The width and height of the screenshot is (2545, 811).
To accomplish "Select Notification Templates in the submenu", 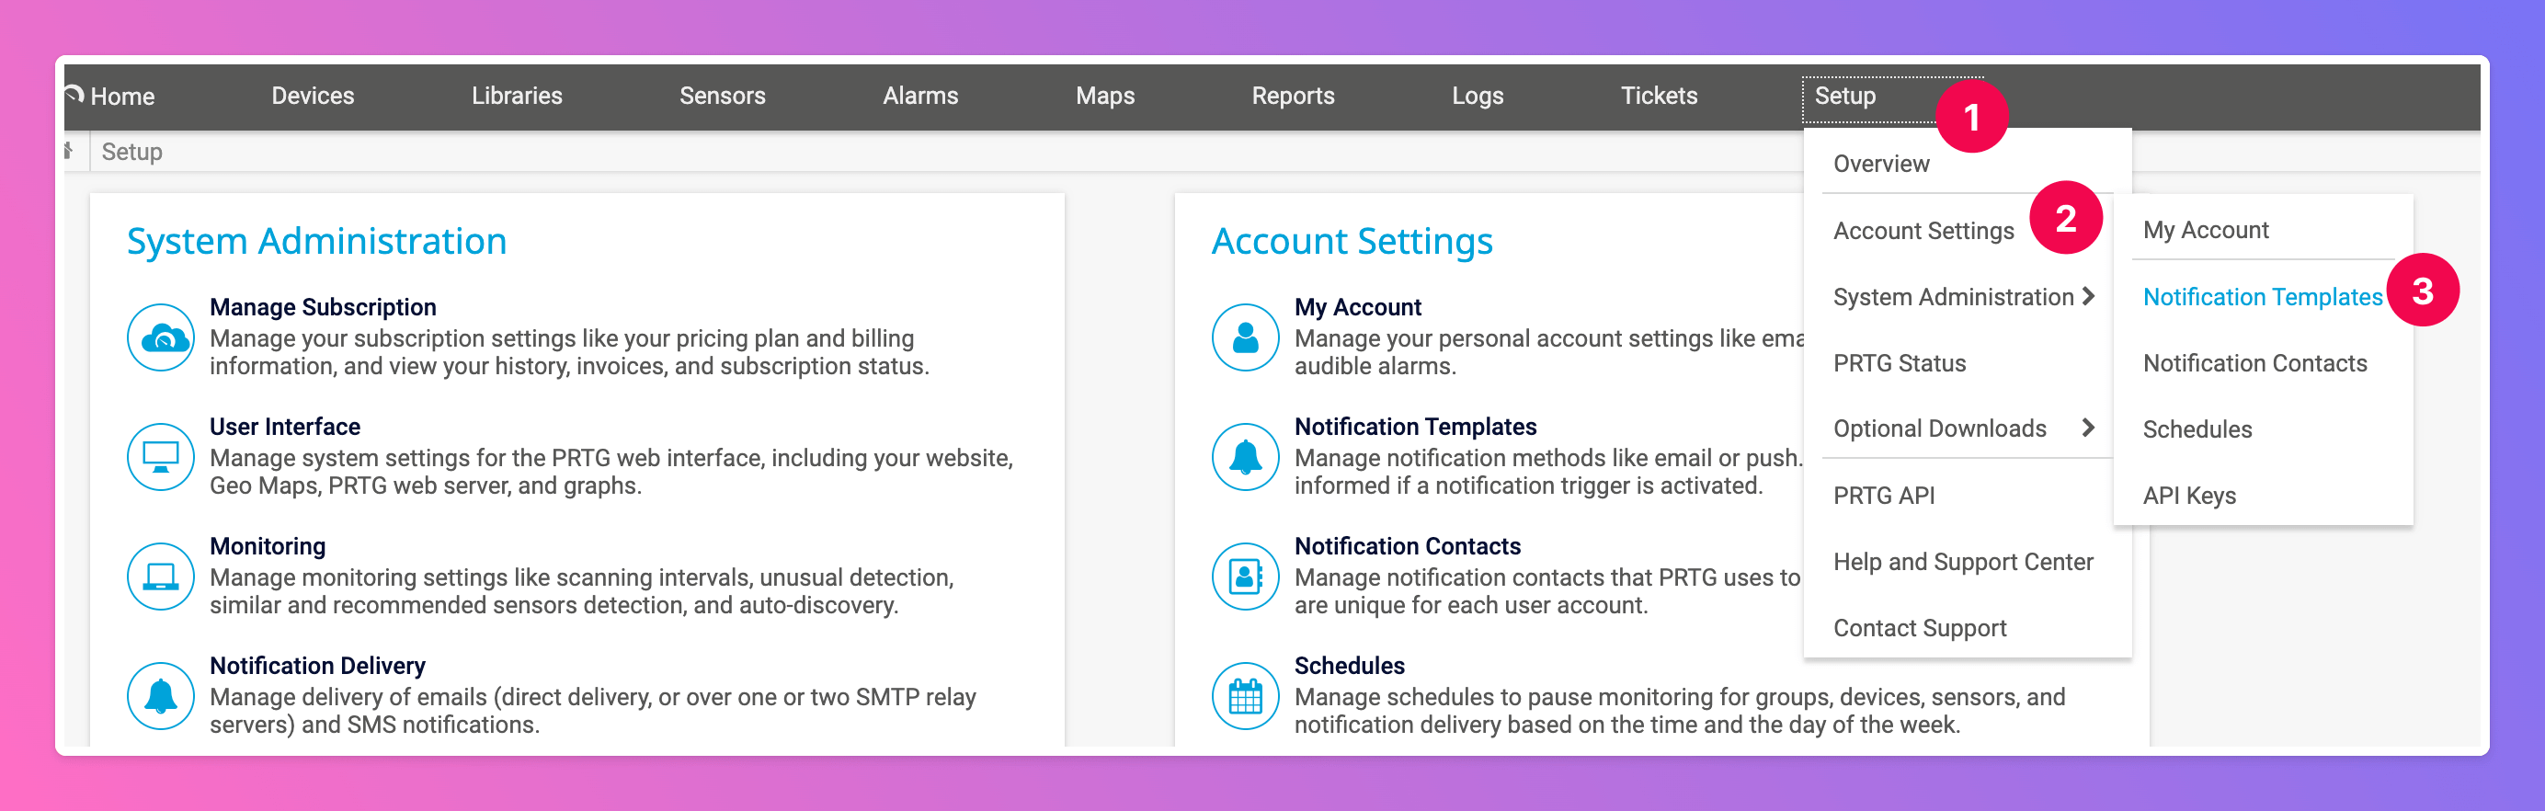I will tap(2263, 296).
